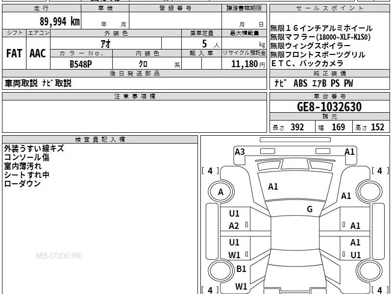This screenshot has width=392, height=294.
Task: Select the line ETC、バックカメラ
Action: (x=307, y=63)
